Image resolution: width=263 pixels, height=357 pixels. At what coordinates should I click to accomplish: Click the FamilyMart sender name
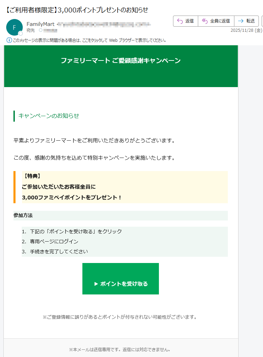(x=40, y=24)
